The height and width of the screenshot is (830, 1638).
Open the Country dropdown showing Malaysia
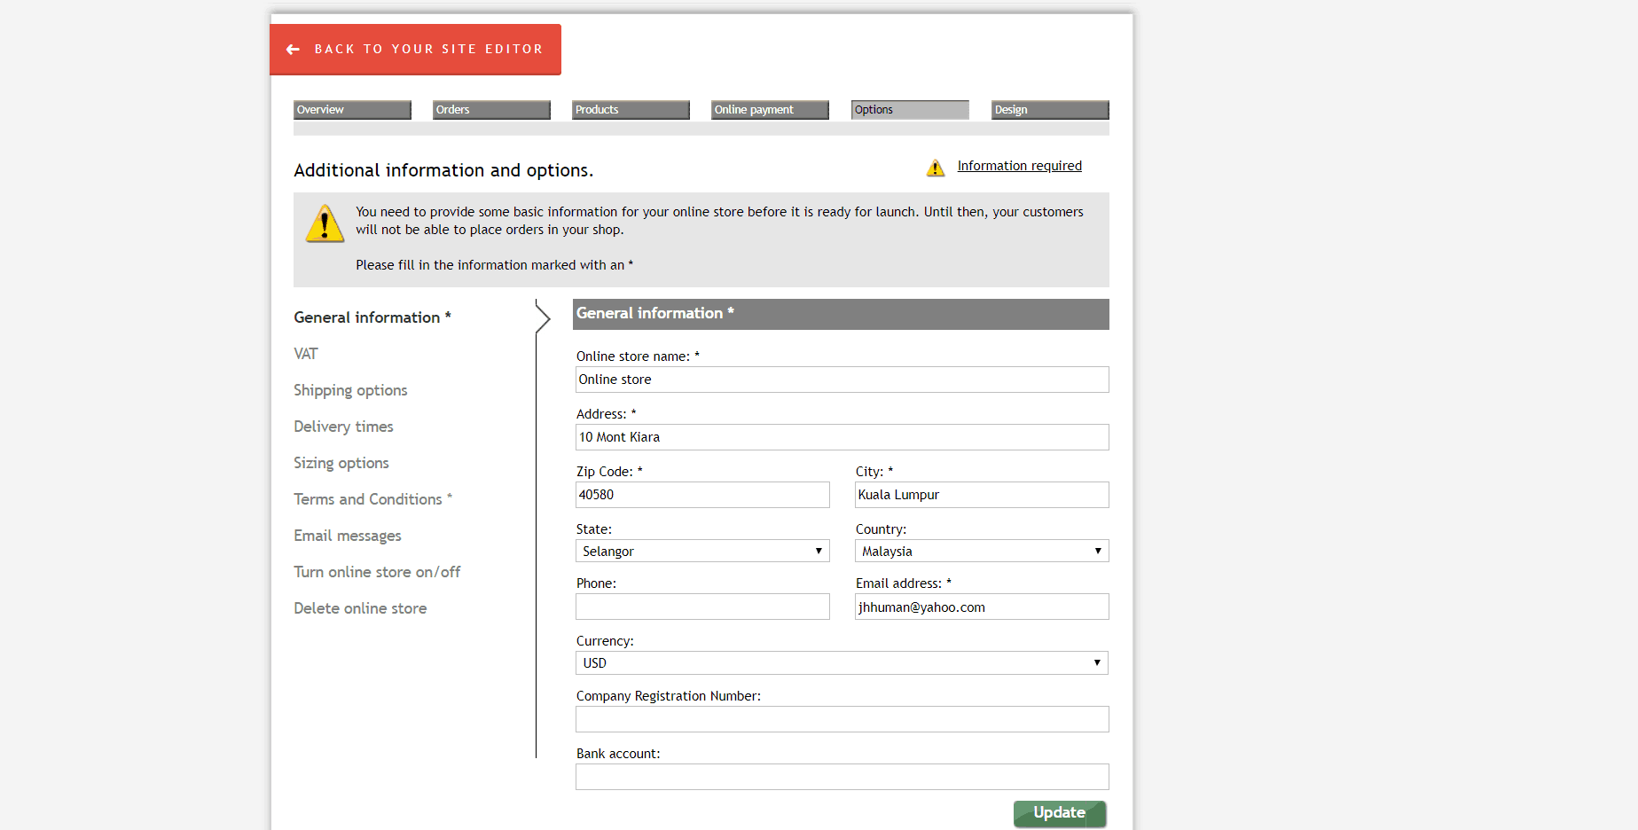coord(982,551)
